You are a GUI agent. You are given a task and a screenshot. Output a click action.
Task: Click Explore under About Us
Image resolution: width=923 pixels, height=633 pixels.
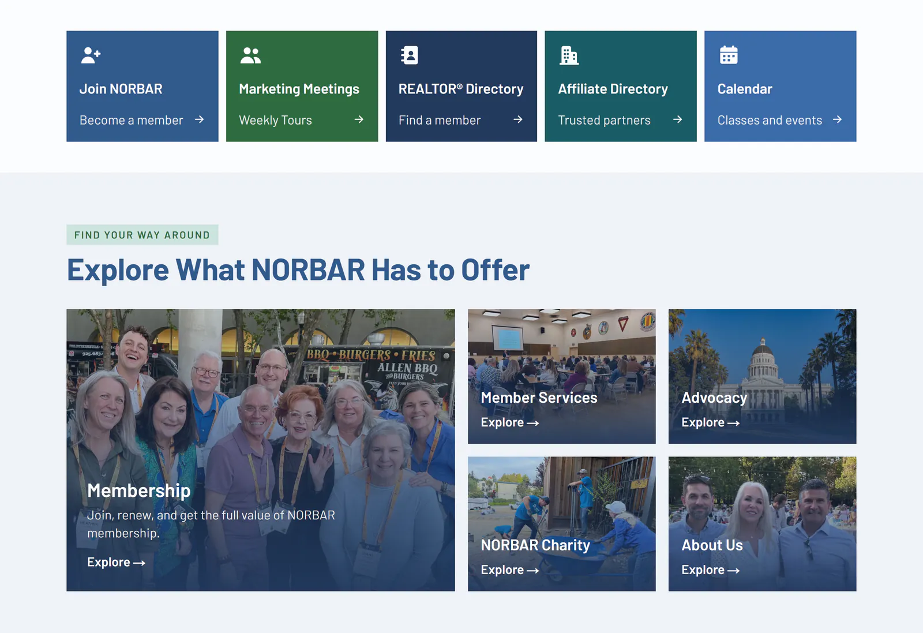click(710, 570)
